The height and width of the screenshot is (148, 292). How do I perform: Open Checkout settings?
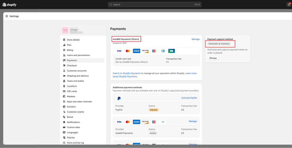(83, 65)
